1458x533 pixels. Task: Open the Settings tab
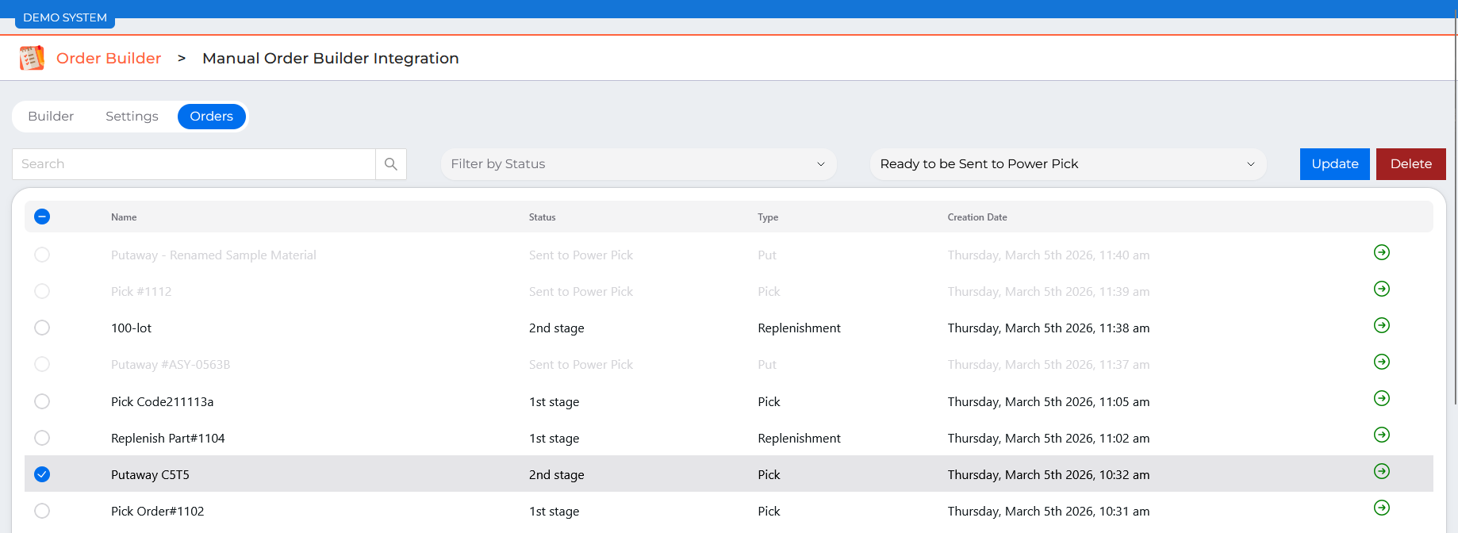point(132,117)
